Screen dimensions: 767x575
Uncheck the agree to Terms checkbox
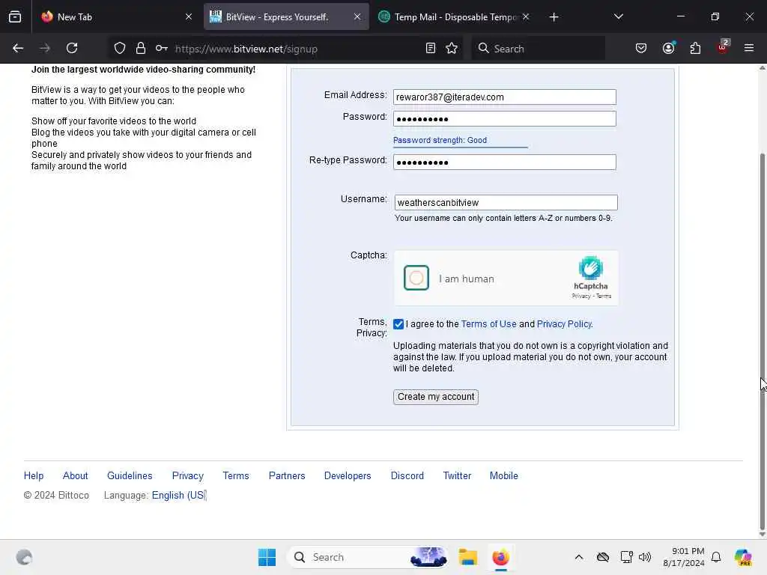pyautogui.click(x=398, y=324)
